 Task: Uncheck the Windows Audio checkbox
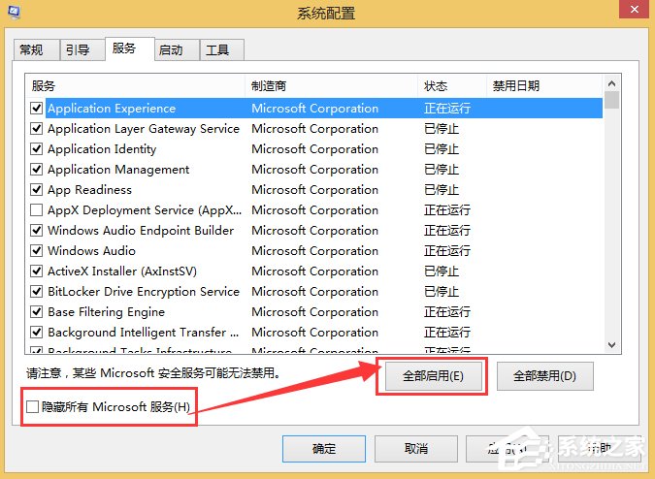pos(36,251)
